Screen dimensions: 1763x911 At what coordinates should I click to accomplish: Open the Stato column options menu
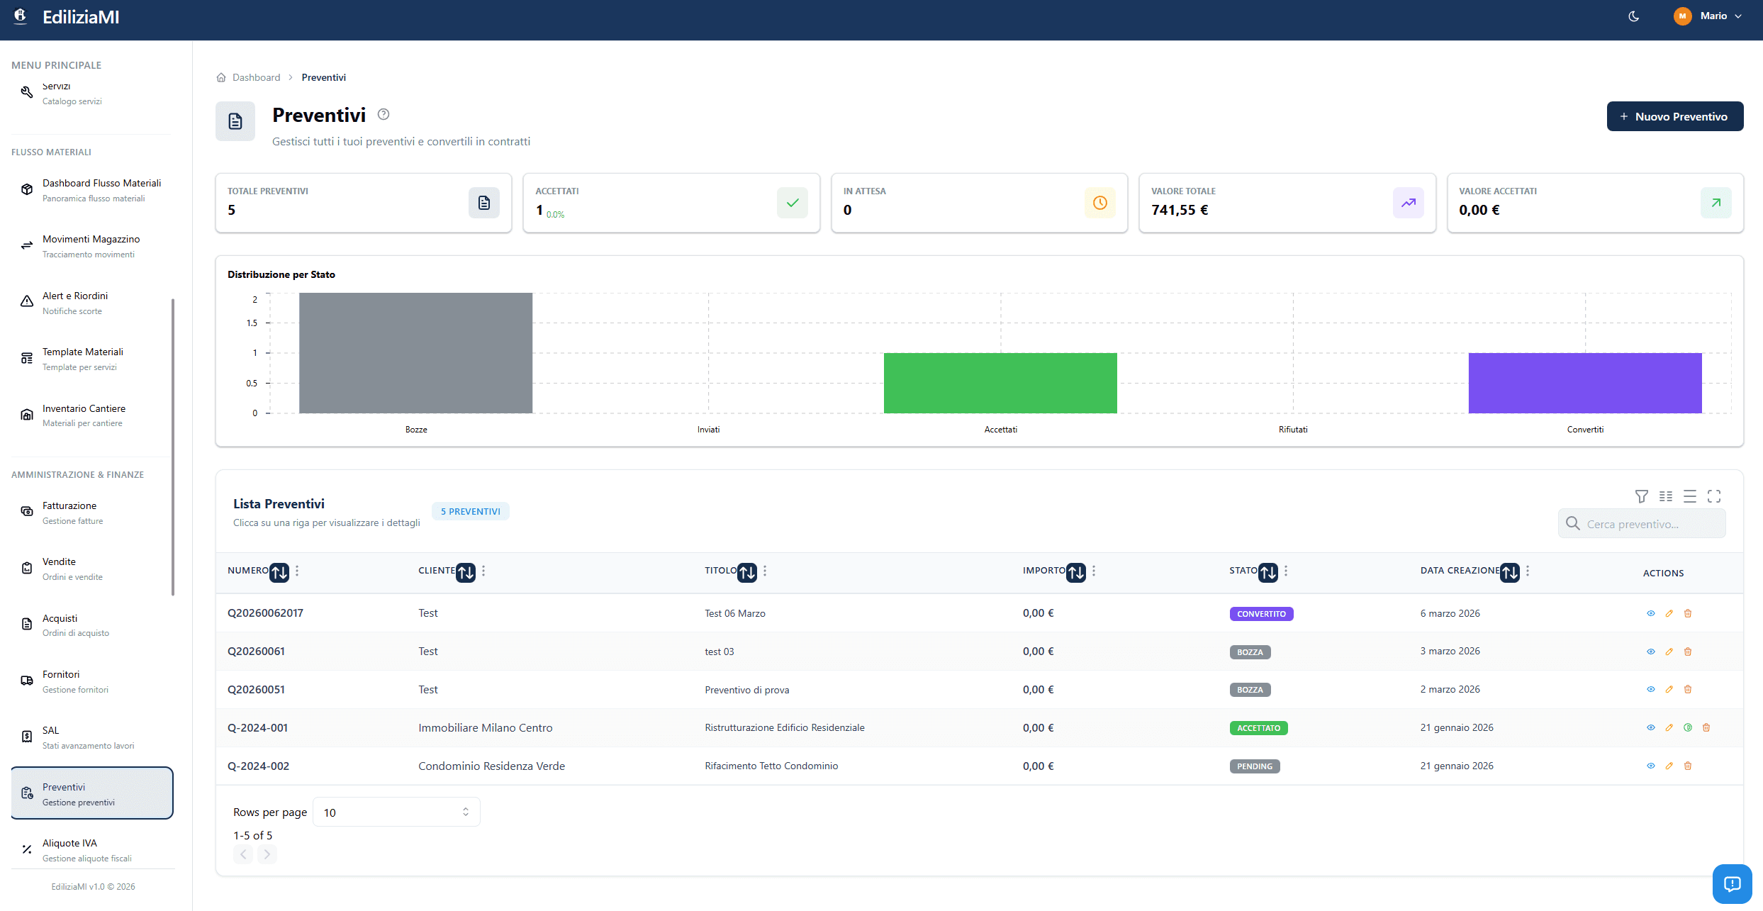tap(1286, 571)
